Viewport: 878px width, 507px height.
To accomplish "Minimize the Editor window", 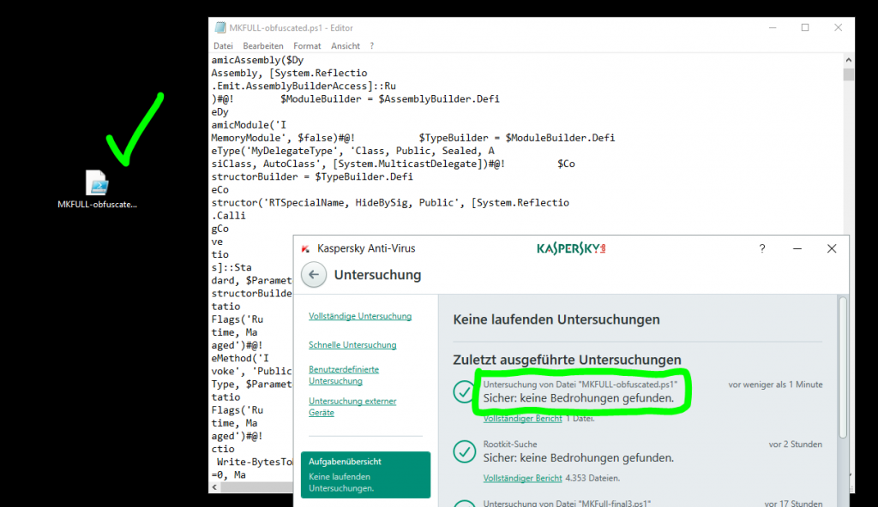I will pos(773,27).
